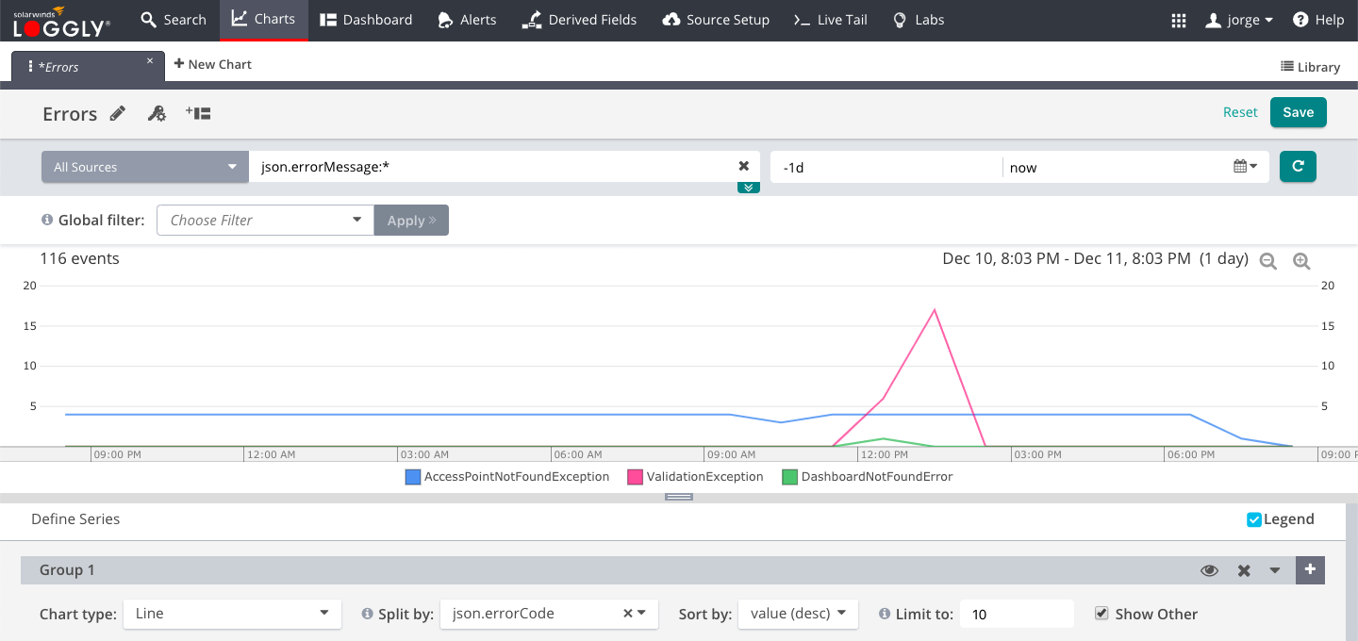Remove Group 1 with the X icon

(1244, 570)
